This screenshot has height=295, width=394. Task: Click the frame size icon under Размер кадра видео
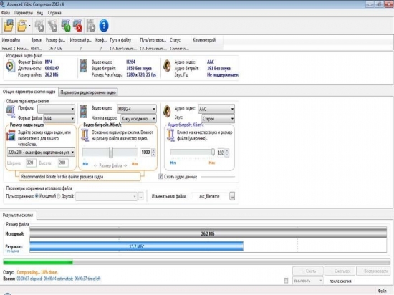[11, 135]
